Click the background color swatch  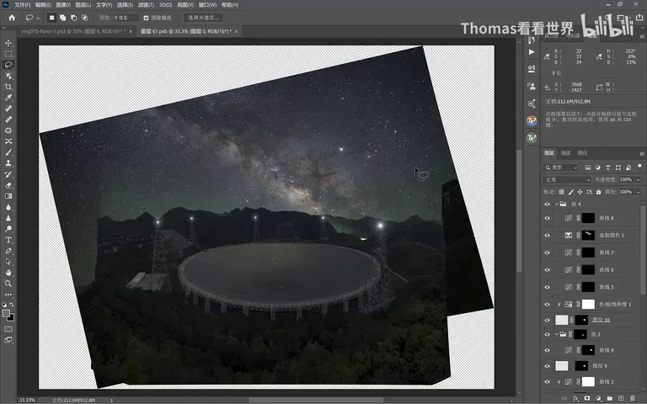coord(10,317)
